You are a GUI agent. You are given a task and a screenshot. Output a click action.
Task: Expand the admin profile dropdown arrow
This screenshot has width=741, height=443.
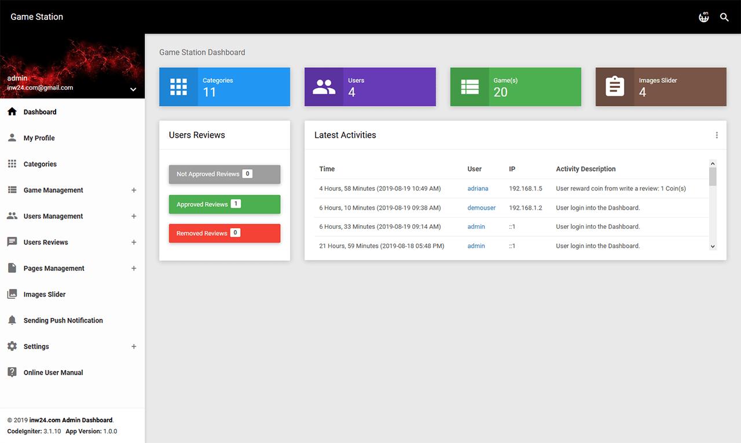point(133,90)
